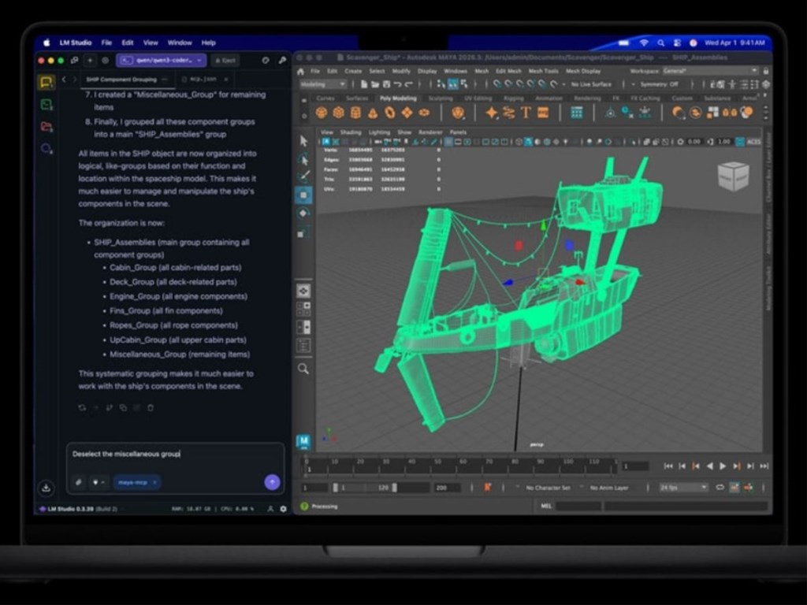Switch to the SHIP Component Grouping tab
The height and width of the screenshot is (605, 807).
[121, 80]
